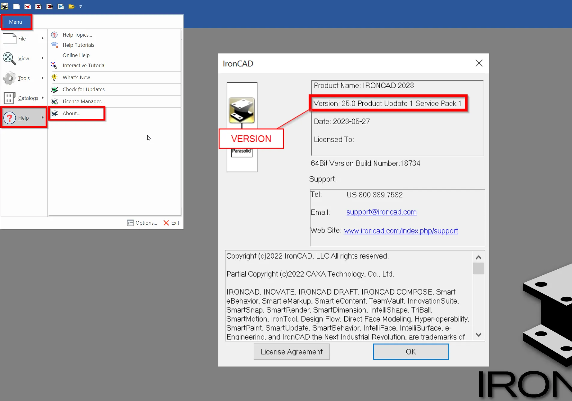The image size is (572, 401).
Task: Click the What's New lightbulb icon
Action: (x=54, y=77)
